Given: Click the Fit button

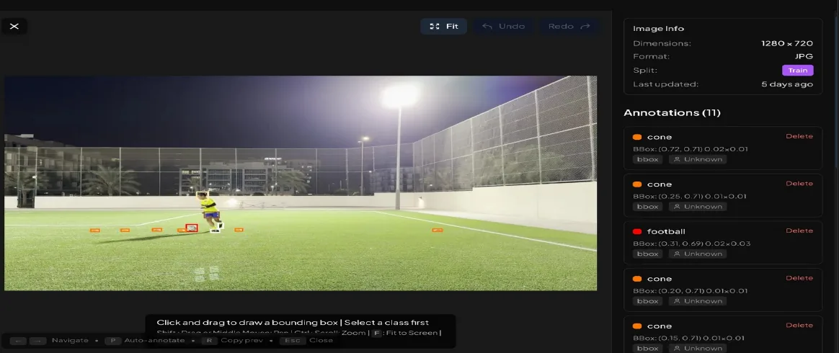Looking at the screenshot, I should [x=443, y=26].
